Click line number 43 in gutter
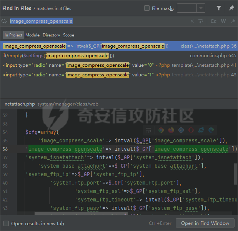The height and width of the screenshot is (231, 238). [5, 208]
